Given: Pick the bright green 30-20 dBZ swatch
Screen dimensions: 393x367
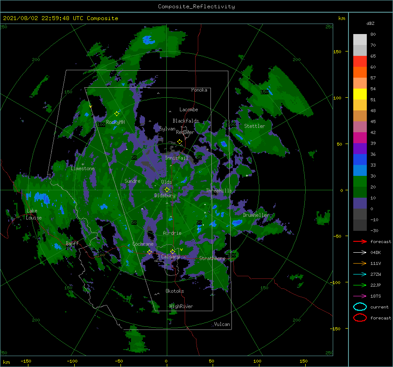Looking at the screenshot, I should (x=360, y=182).
